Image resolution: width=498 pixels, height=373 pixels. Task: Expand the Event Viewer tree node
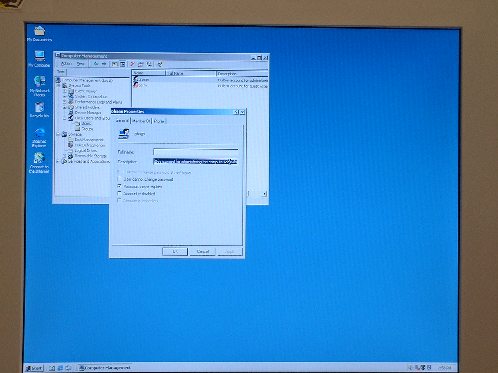[x=65, y=91]
